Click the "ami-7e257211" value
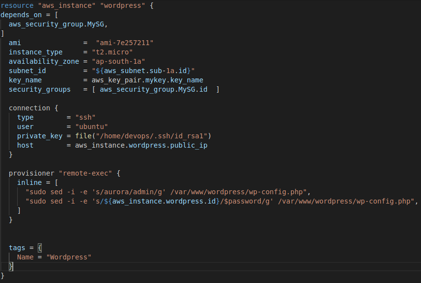 tap(125, 43)
